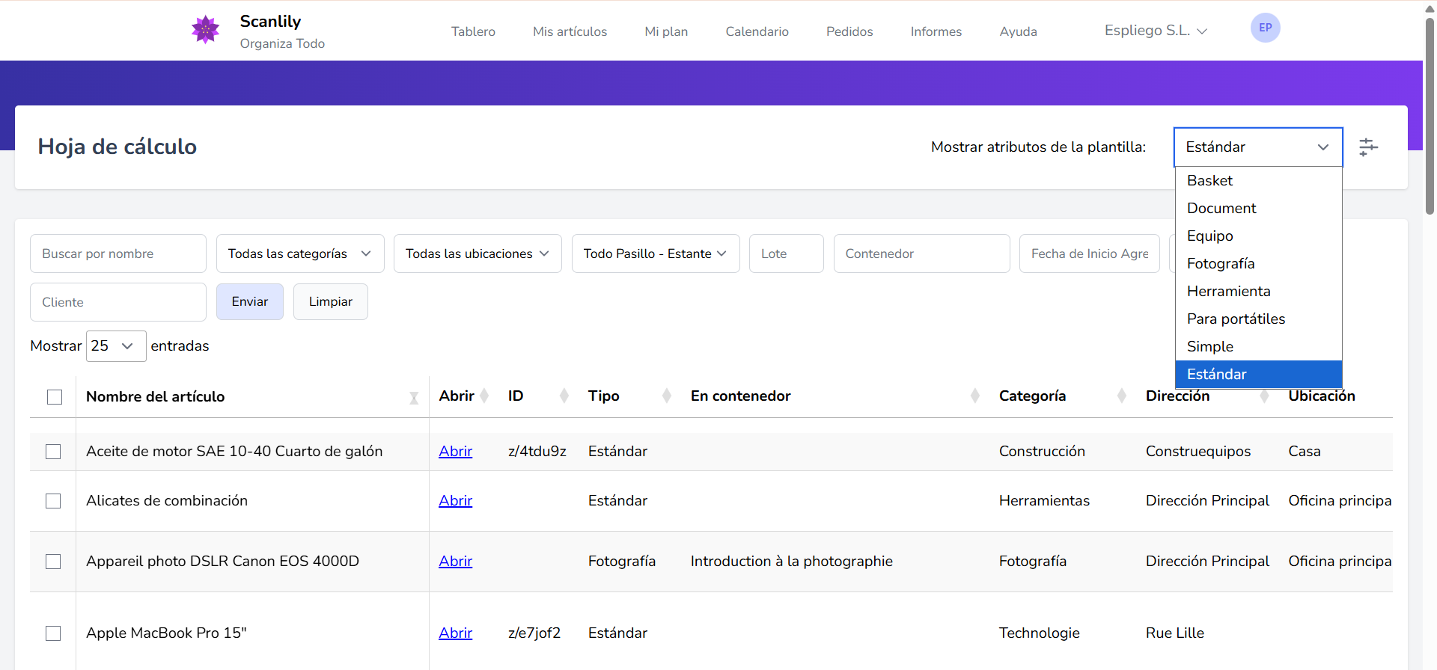Sort by the ID column arrows
Viewport: 1437px width, 670px height.
coord(564,396)
